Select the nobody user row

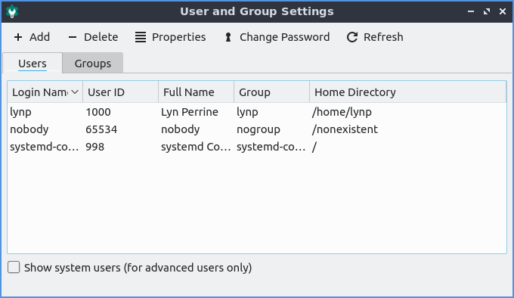coord(257,129)
